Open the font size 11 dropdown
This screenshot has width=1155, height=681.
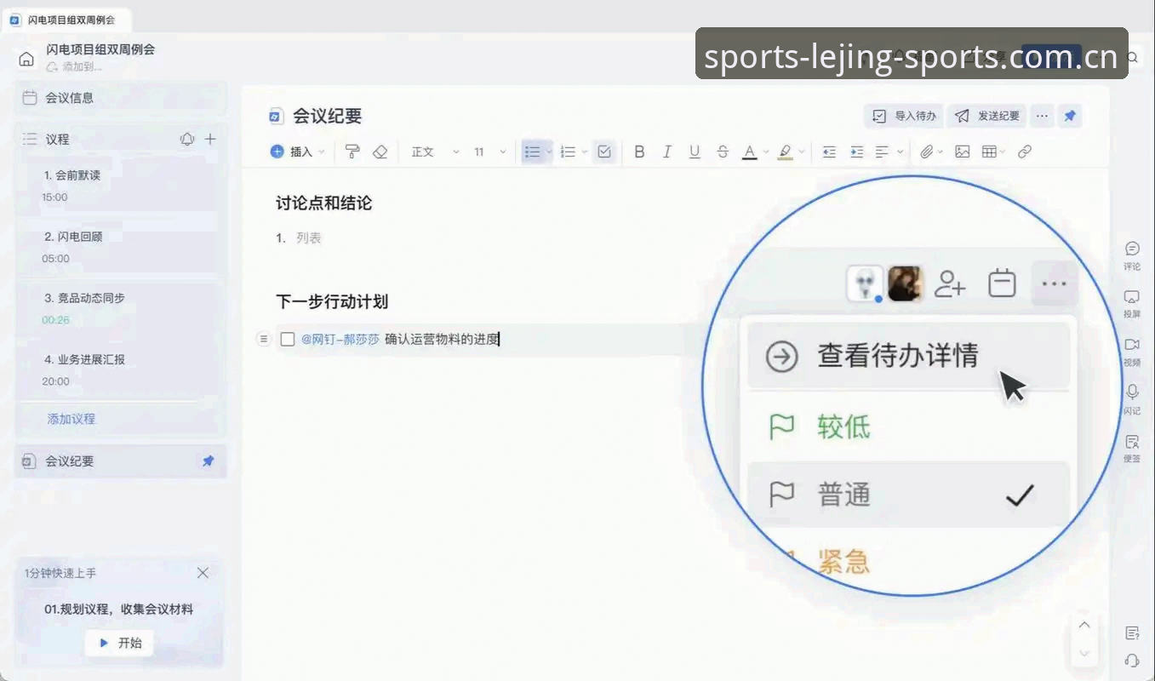pyautogui.click(x=490, y=152)
